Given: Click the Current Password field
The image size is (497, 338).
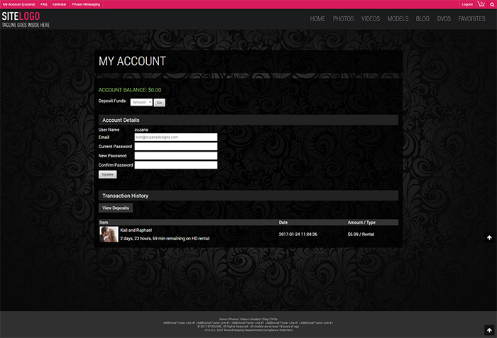Looking at the screenshot, I should [176, 146].
